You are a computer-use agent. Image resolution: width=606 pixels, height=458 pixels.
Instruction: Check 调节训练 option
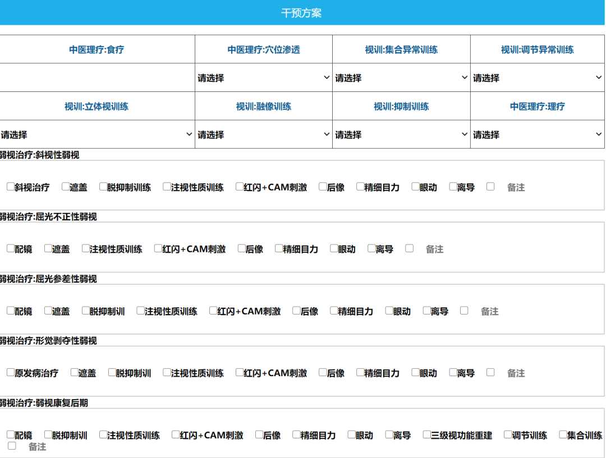coord(508,434)
